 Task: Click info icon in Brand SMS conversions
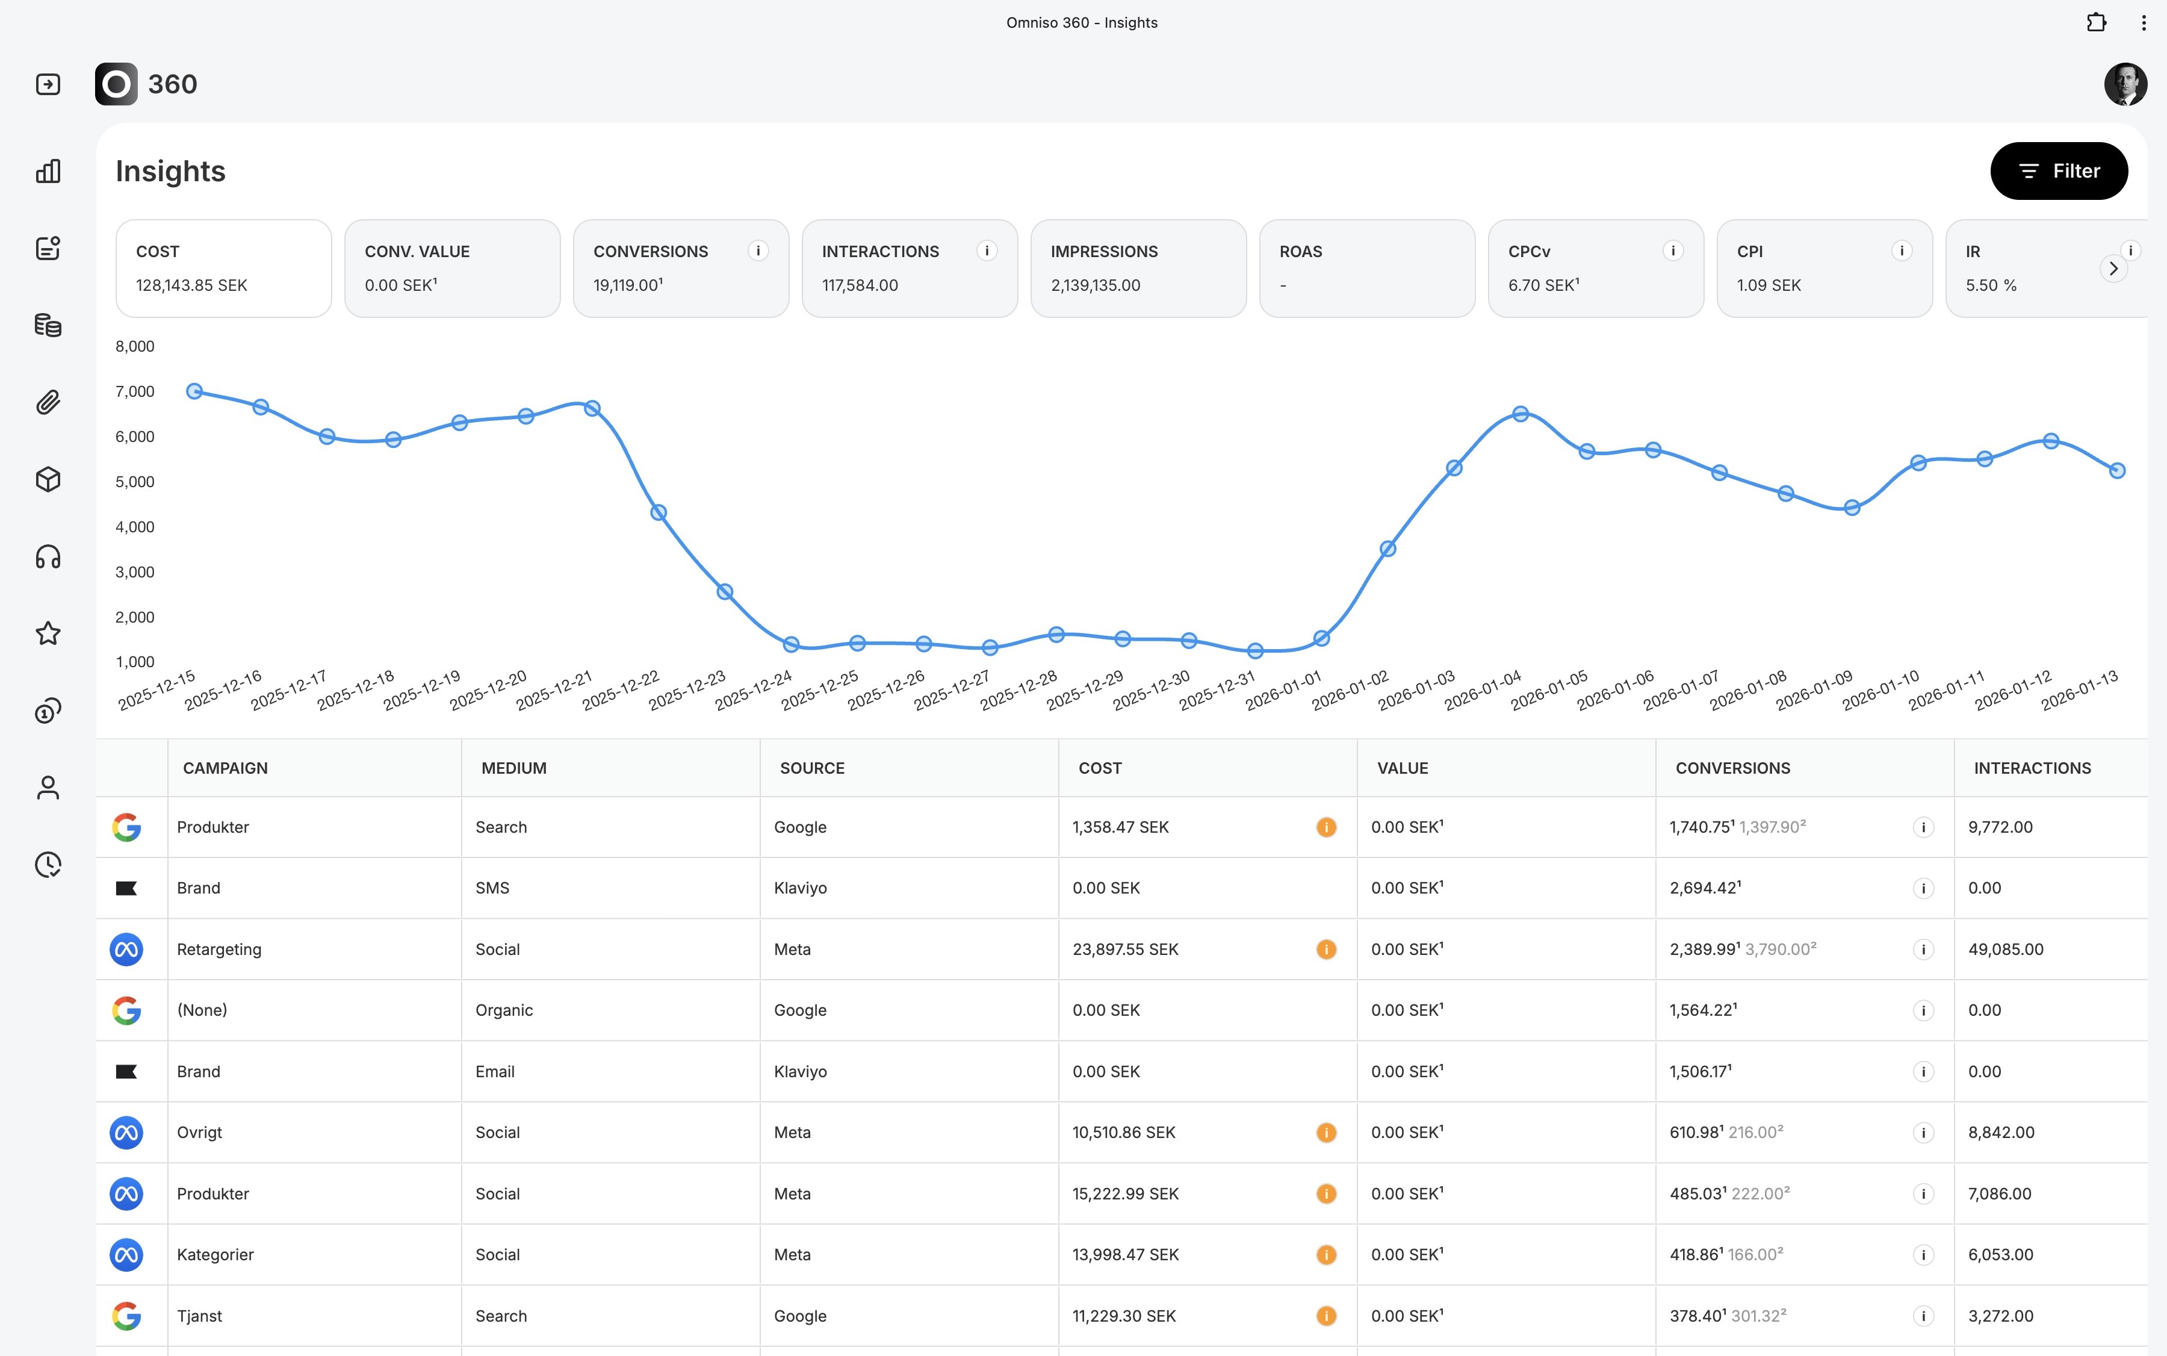1922,888
